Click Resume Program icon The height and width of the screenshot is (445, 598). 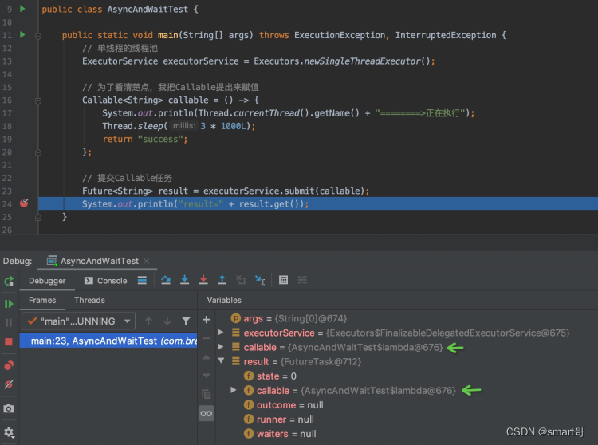(x=9, y=304)
